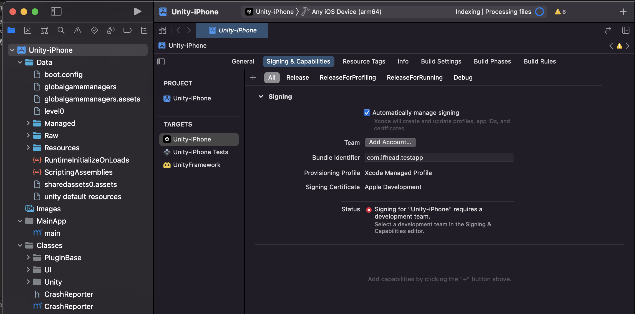Screen dimensions: 635x314
Task: Click the Bundle Identifier text field
Action: click(x=439, y=158)
